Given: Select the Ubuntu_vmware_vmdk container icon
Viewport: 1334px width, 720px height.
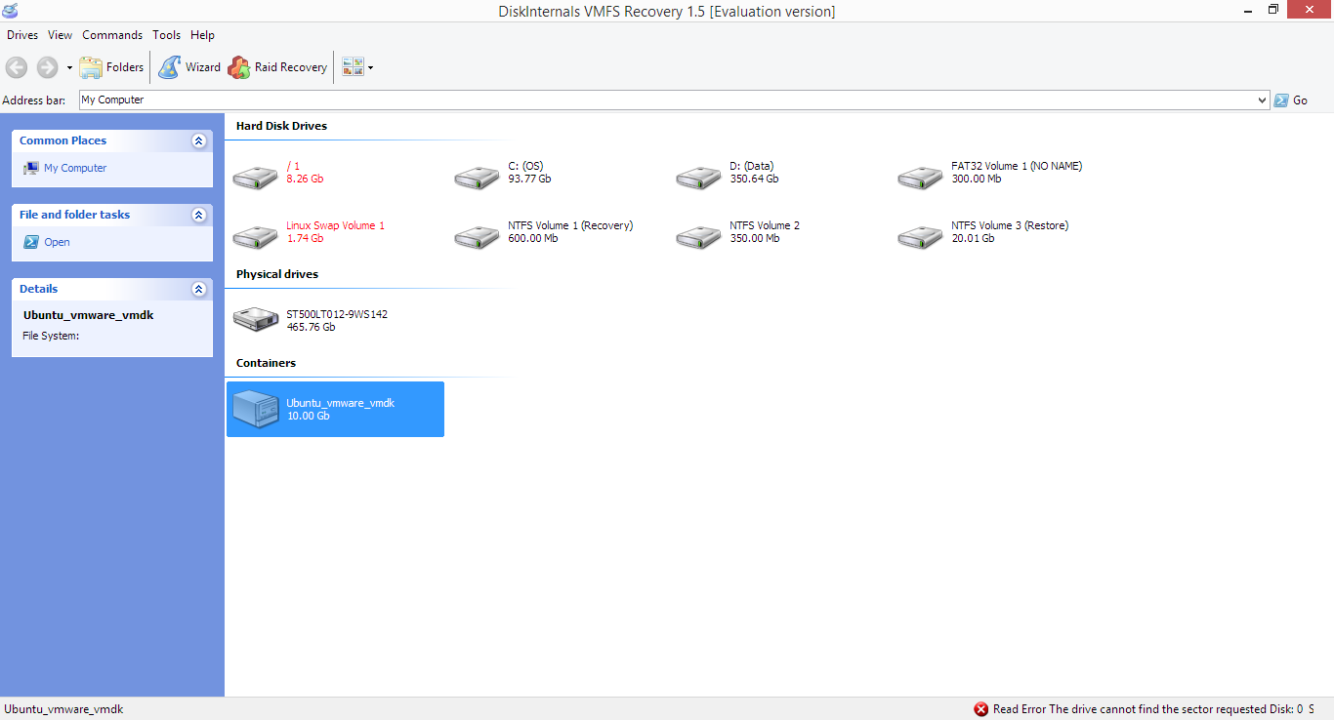Looking at the screenshot, I should (256, 409).
